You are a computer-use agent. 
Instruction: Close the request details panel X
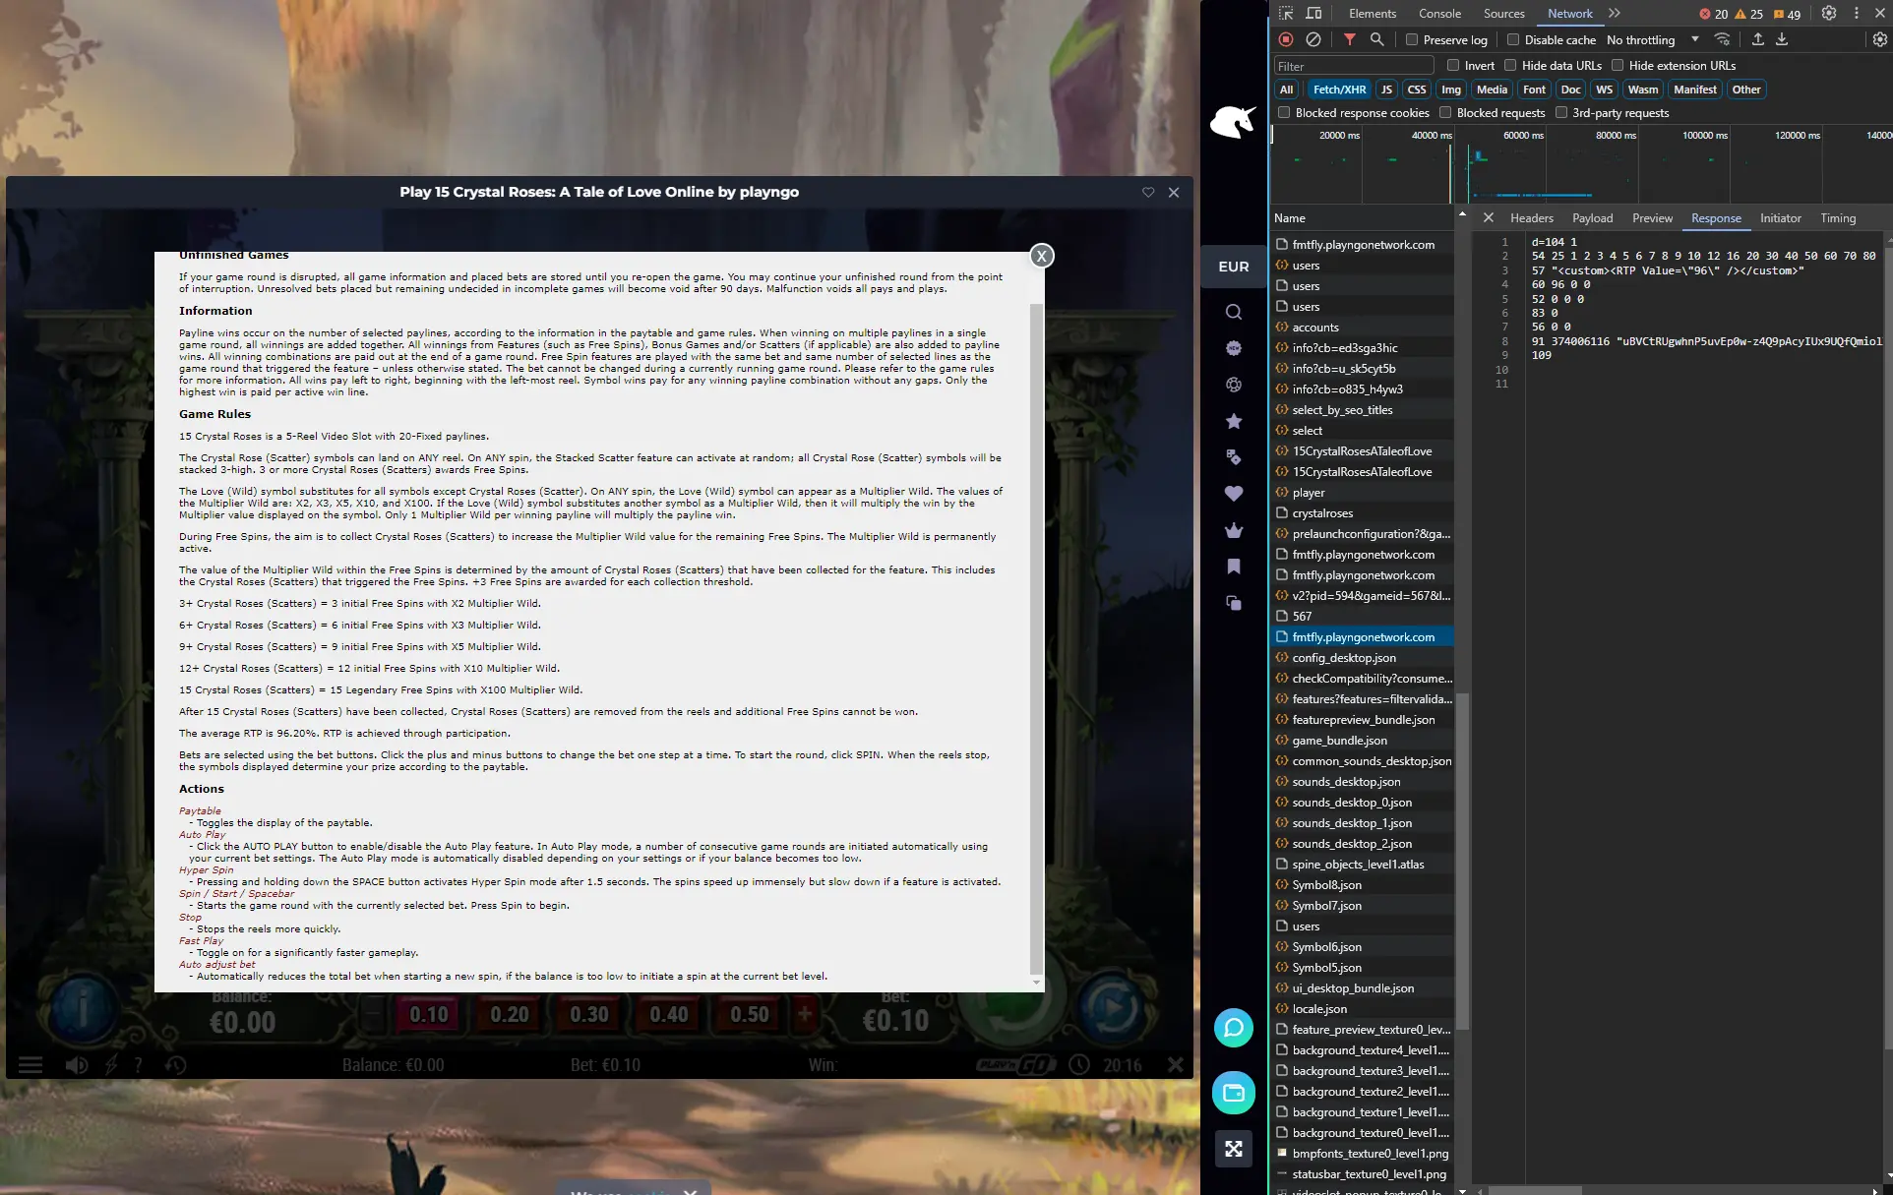pyautogui.click(x=1488, y=218)
